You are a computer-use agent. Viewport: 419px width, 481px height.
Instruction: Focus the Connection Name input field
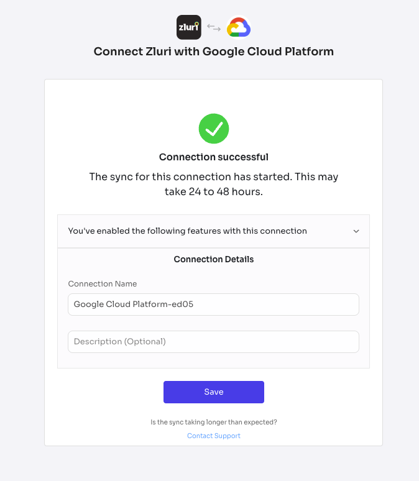click(214, 305)
